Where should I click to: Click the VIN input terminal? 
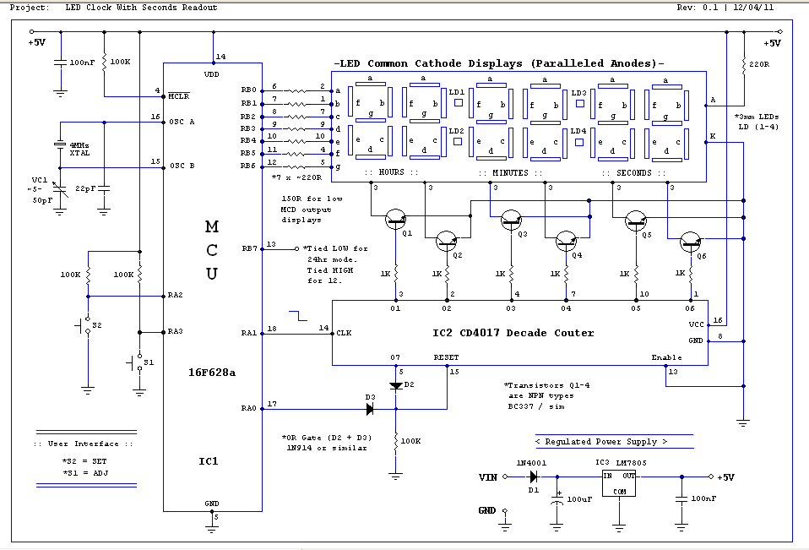[505, 477]
